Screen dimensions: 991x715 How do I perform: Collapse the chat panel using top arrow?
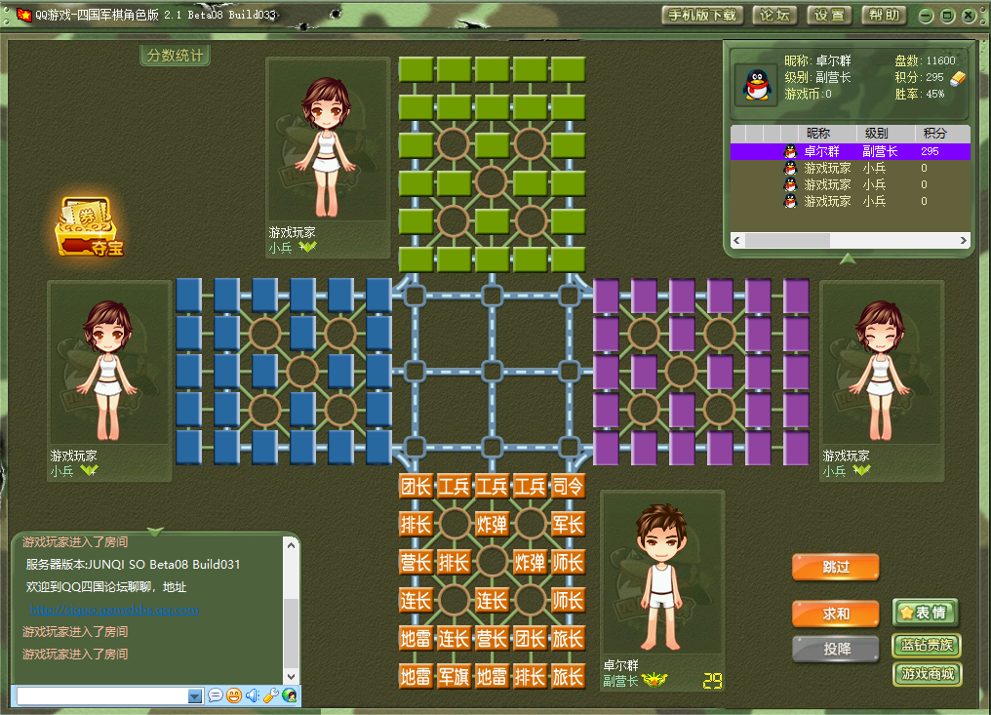[x=155, y=532]
